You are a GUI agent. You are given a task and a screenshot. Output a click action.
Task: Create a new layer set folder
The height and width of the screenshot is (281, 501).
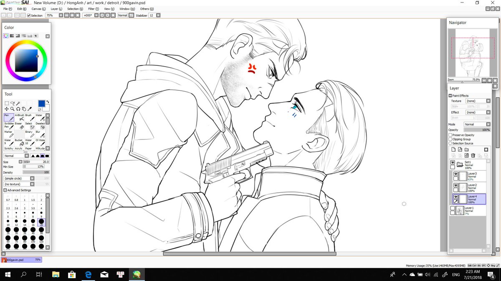click(x=466, y=149)
